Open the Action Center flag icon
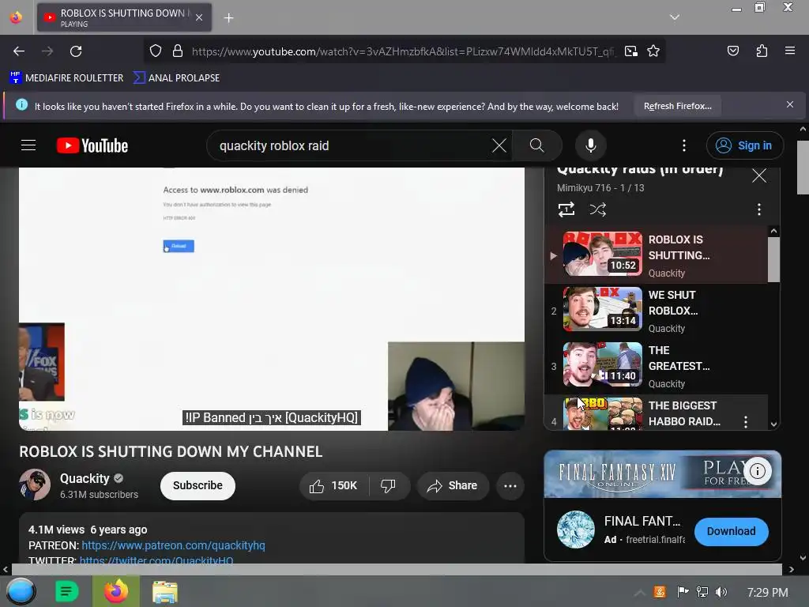 click(x=683, y=592)
